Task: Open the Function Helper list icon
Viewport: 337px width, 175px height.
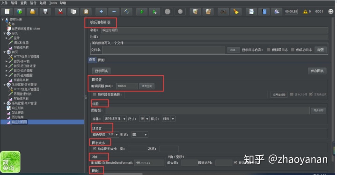Action: 251,11
